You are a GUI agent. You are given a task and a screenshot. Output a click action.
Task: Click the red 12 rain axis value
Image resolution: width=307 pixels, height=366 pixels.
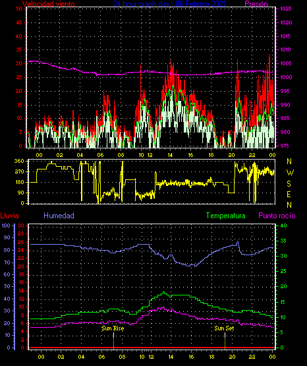tap(21, 299)
